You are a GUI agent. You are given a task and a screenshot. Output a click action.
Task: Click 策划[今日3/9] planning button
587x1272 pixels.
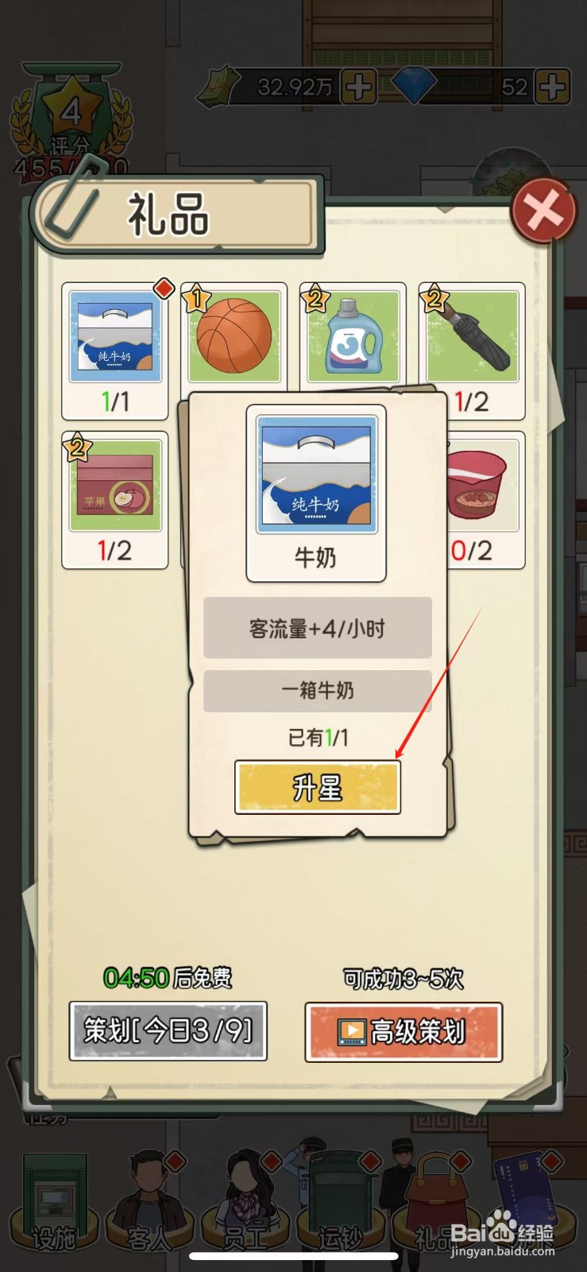coord(168,1031)
